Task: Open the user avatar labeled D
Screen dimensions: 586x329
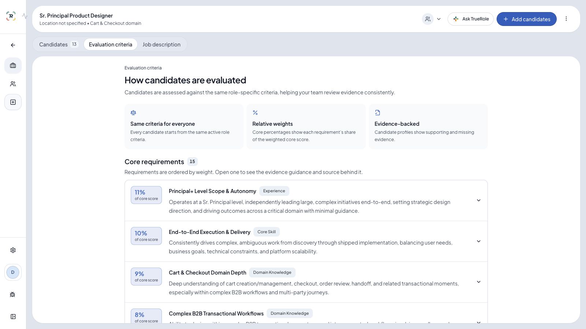Action: coord(13,272)
